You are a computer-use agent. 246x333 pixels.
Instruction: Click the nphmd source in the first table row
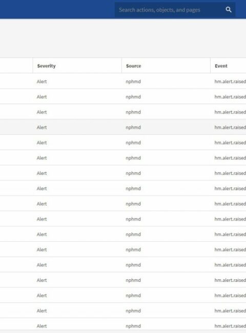(x=133, y=81)
